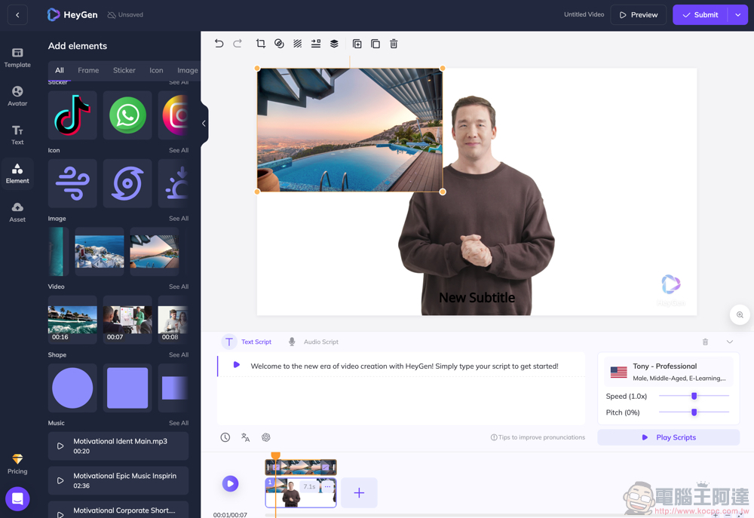Collapse the Add elements side panel

click(204, 124)
